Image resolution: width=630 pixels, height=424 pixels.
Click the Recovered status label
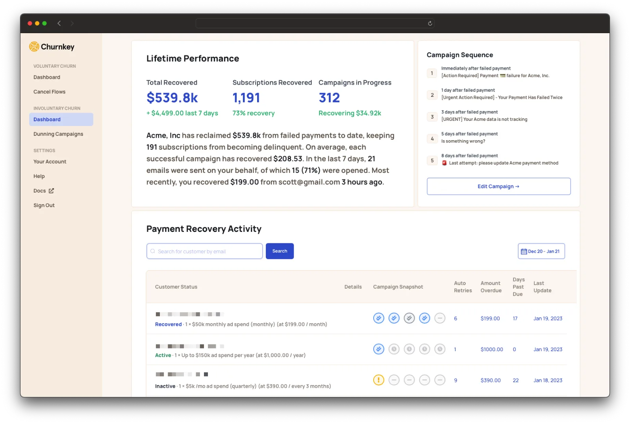point(168,324)
